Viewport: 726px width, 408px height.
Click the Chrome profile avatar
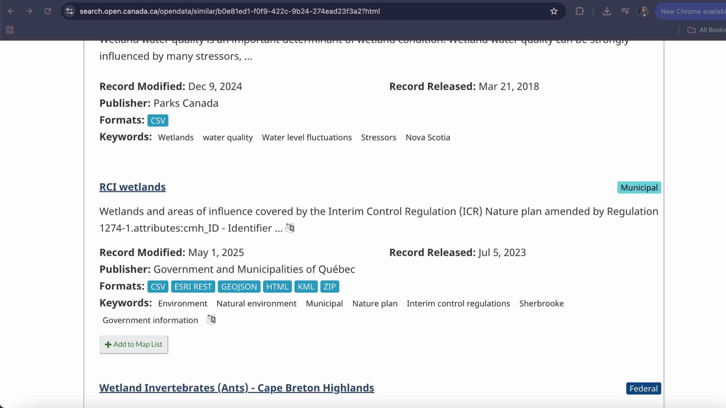[644, 11]
